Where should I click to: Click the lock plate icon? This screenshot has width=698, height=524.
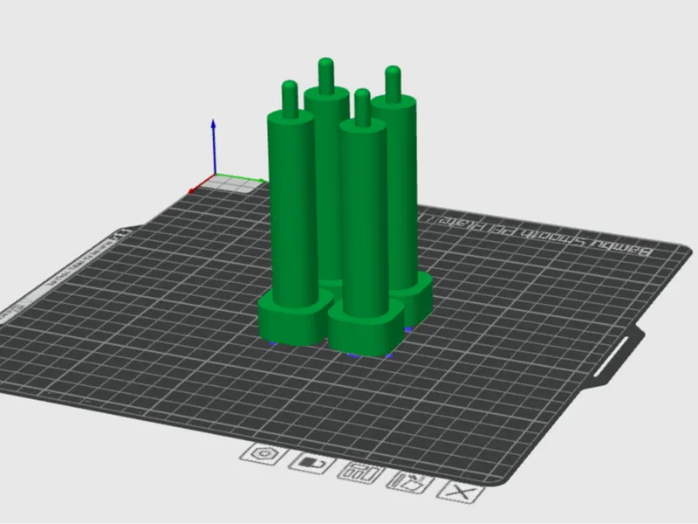(313, 463)
